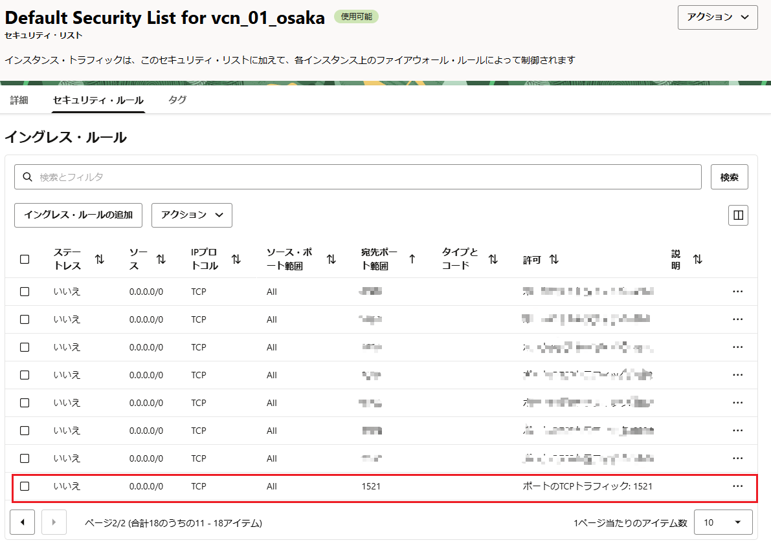The image size is (771, 547).
Task: Click sort icon on ステートレス column
Action: (99, 259)
